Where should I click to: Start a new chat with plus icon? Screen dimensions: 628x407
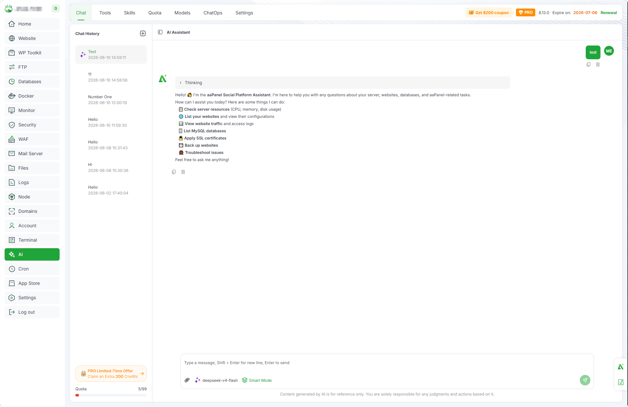(143, 33)
